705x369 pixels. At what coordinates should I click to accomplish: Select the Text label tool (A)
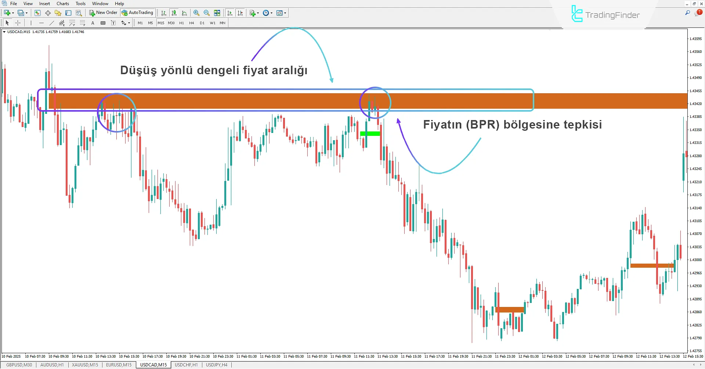click(93, 23)
